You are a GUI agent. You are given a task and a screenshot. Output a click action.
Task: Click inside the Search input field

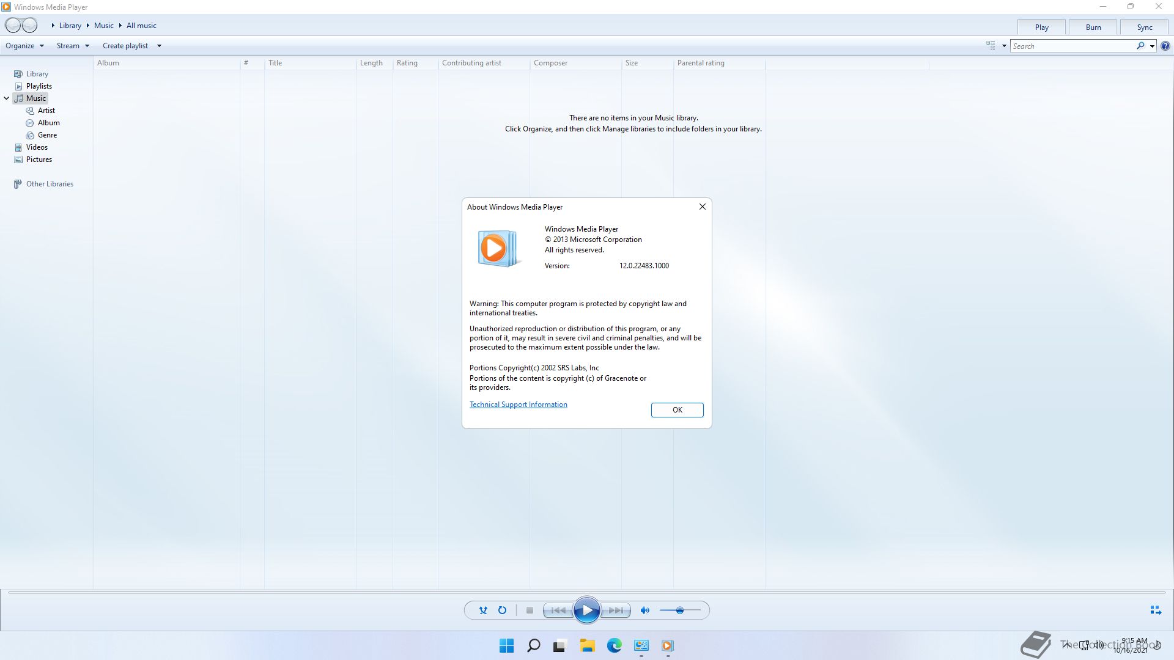[1073, 46]
